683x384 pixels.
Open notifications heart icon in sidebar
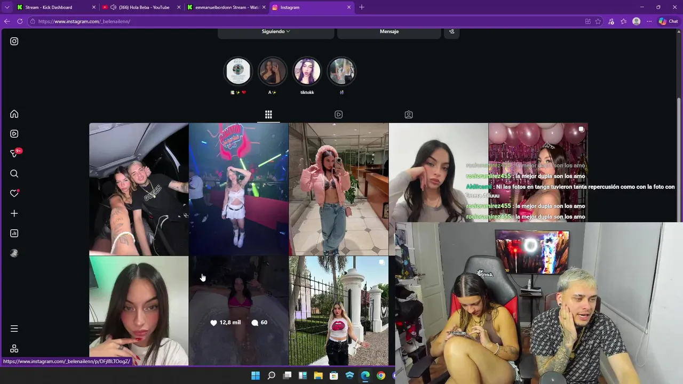click(x=14, y=193)
